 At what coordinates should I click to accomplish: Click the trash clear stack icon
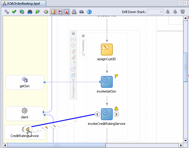[182, 12]
